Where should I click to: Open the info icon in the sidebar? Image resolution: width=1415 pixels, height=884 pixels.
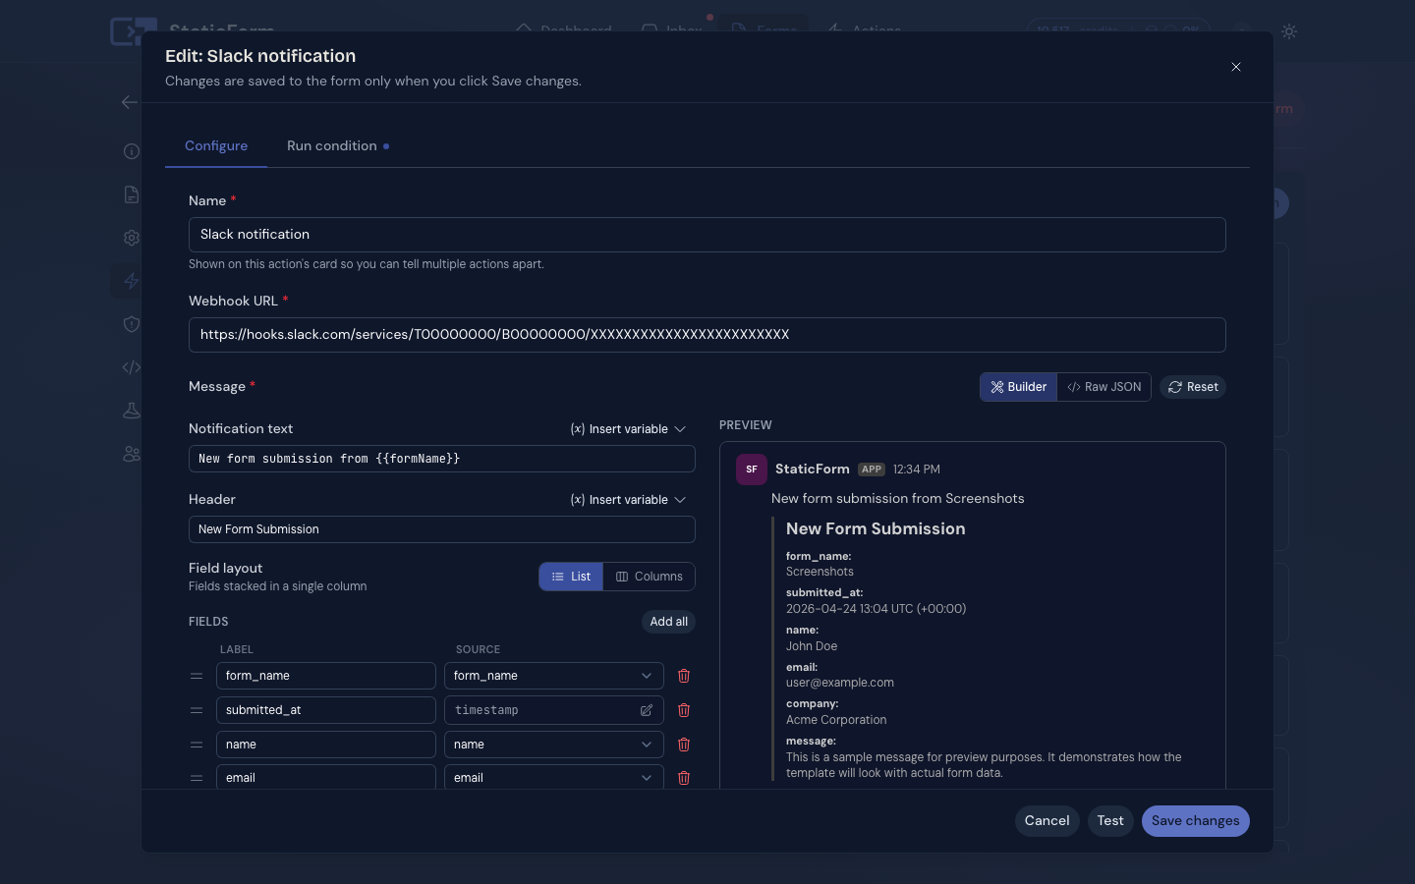[132, 151]
